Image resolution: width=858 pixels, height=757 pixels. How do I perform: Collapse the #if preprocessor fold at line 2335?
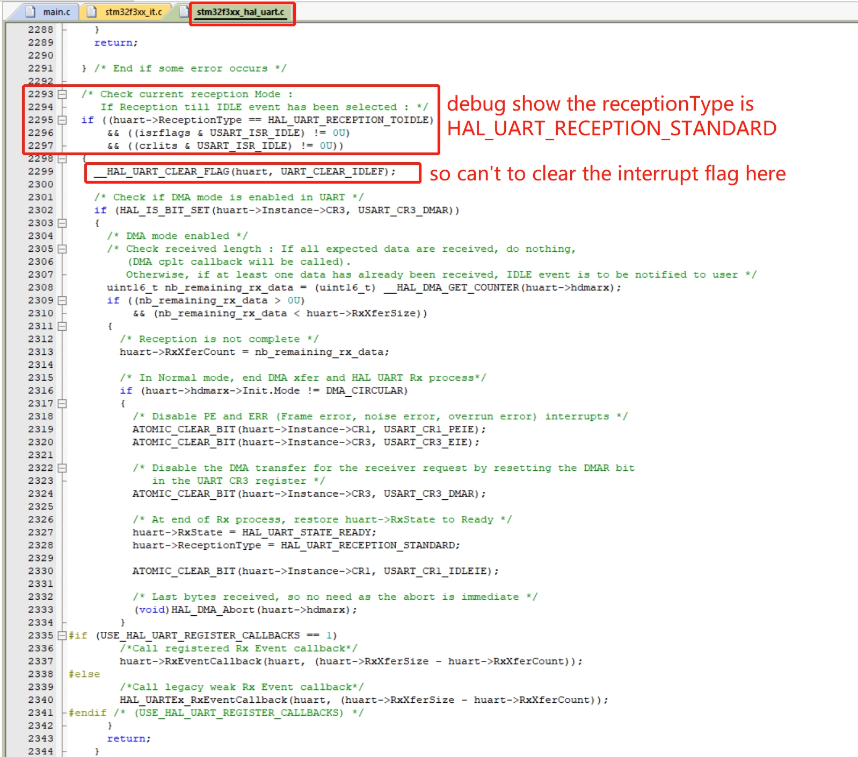pos(62,636)
